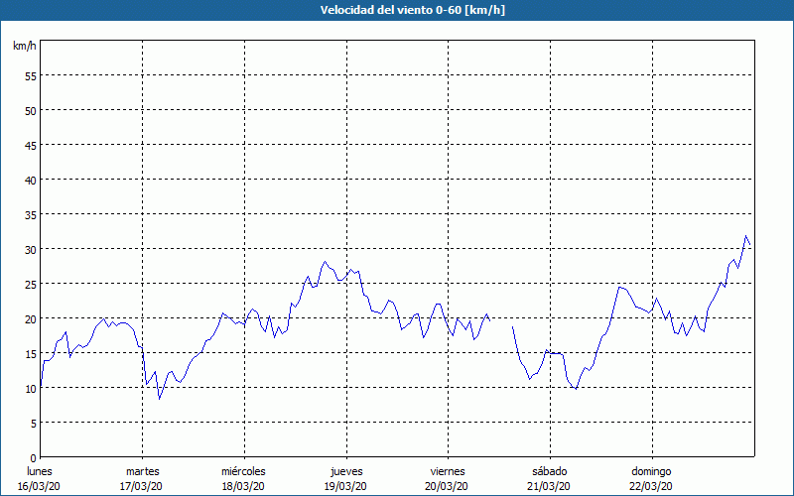Click the '15' y-axis value

tap(31, 354)
